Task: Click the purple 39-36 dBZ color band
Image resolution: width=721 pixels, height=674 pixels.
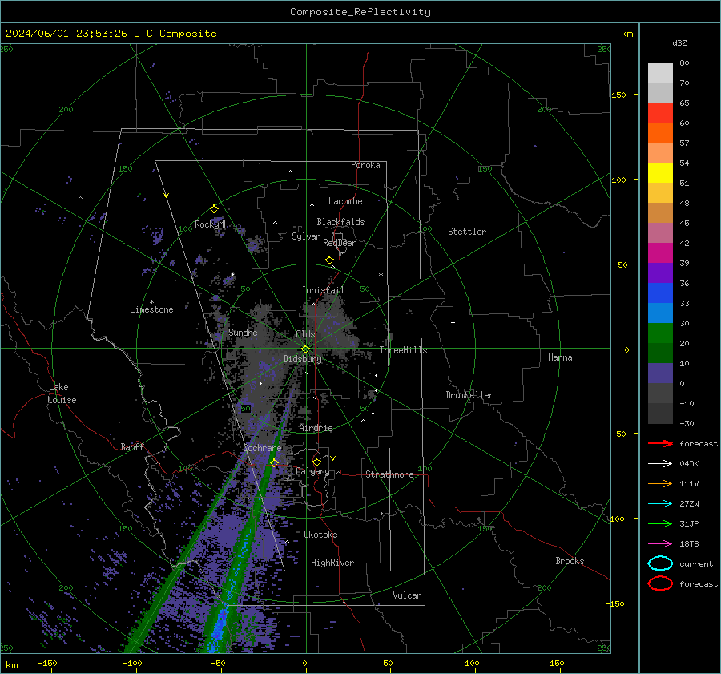Action: (660, 273)
